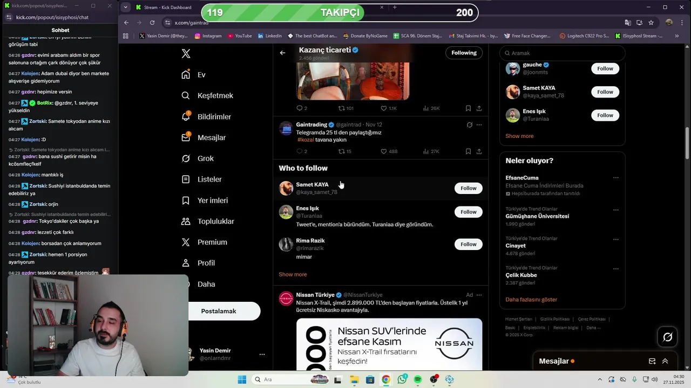Open WhatsApp from the taskbar
Screen dimensions: 691x388
tap(402, 379)
